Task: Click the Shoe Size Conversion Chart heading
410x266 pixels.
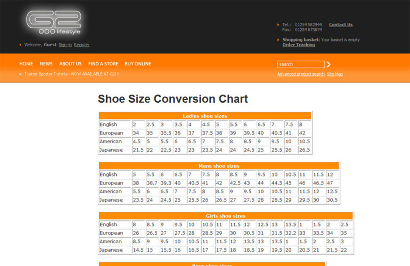Action: coord(173,99)
